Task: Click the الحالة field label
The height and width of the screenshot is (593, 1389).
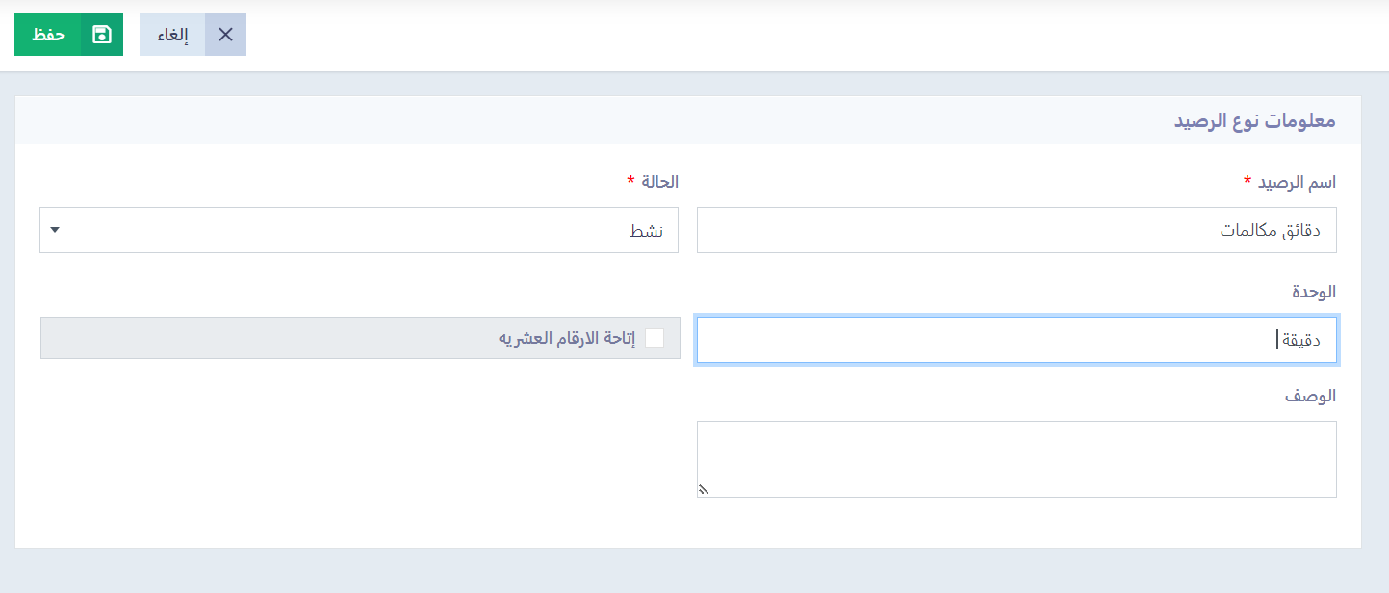Action: coord(659,181)
